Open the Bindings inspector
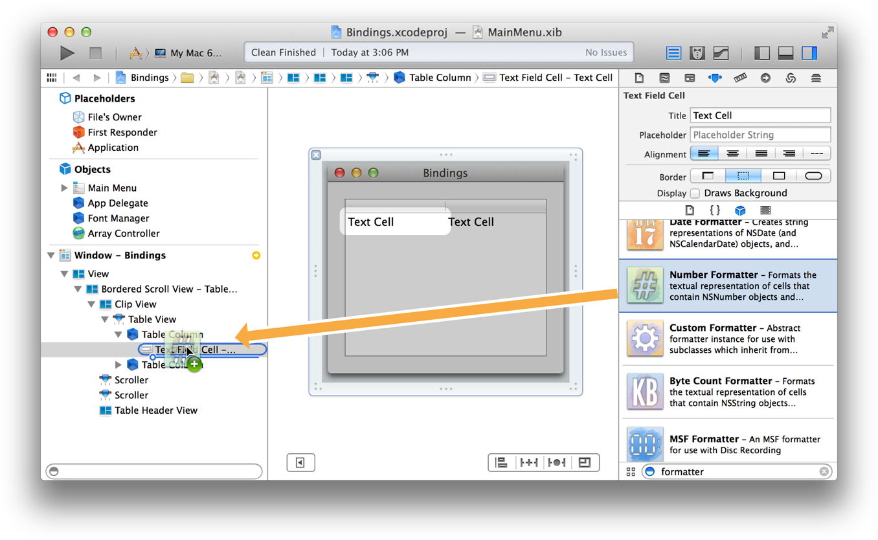Screen dimensions: 878x540 791,78
